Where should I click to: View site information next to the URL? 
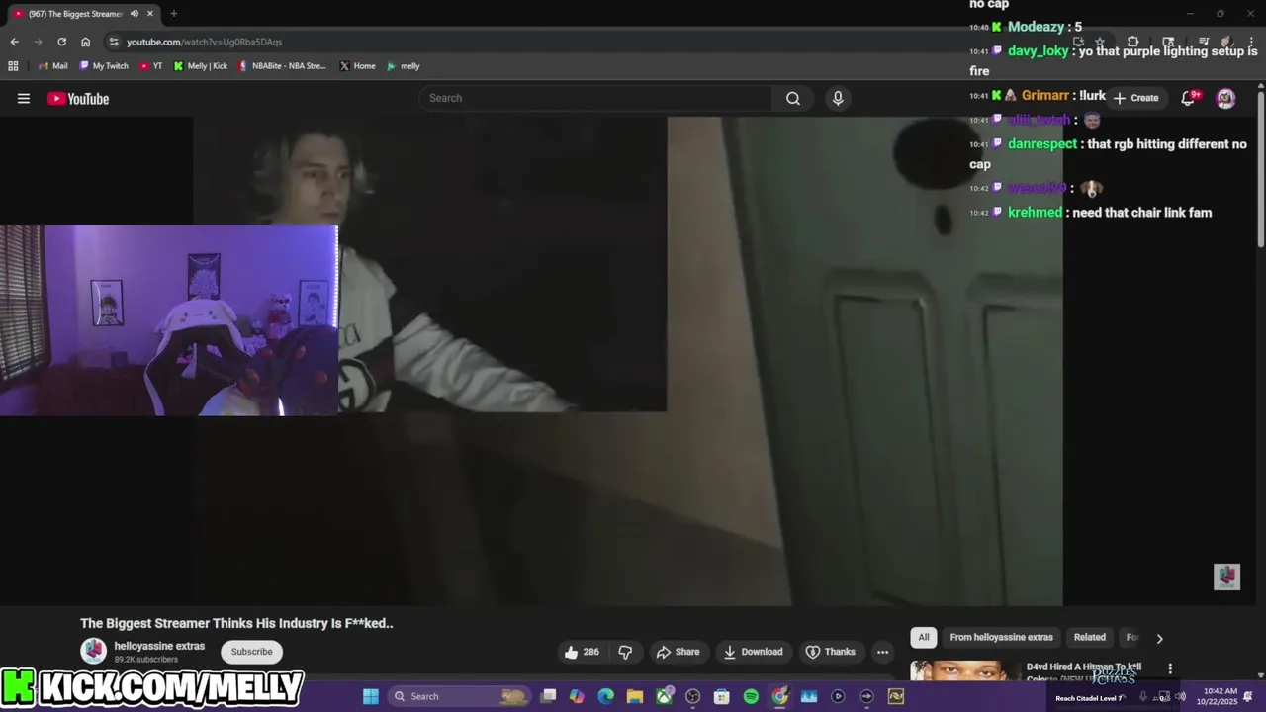114,42
